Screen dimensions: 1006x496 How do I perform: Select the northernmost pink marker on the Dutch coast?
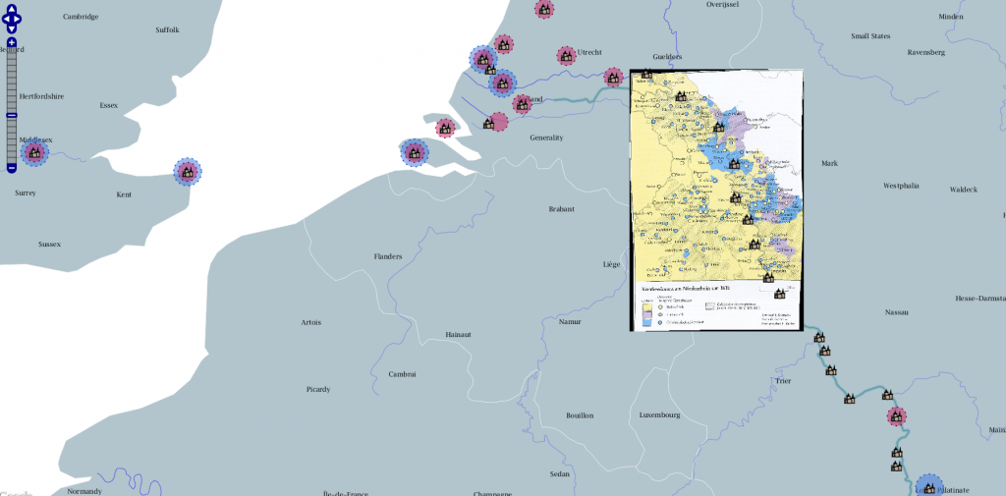(x=504, y=45)
